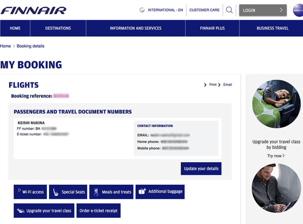Image resolution: width=303 pixels, height=224 pixels.
Task: Click Upgrade your travel class button
Action: click(44, 210)
